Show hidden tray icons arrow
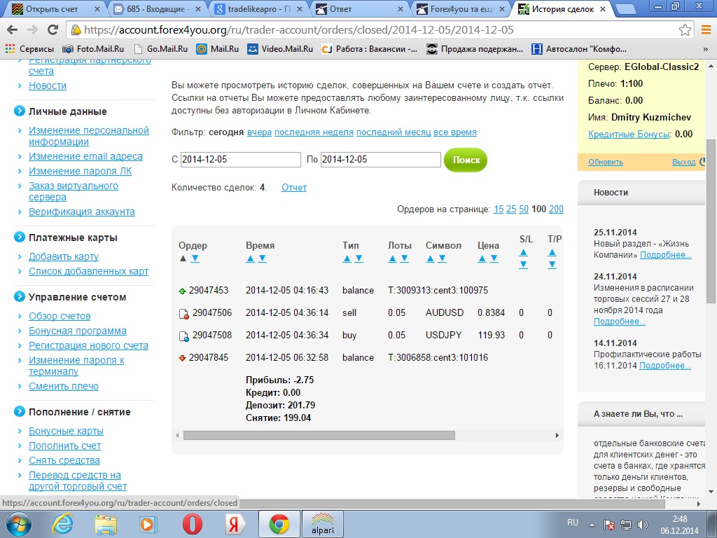Screen dimensions: 717x538 592,525
